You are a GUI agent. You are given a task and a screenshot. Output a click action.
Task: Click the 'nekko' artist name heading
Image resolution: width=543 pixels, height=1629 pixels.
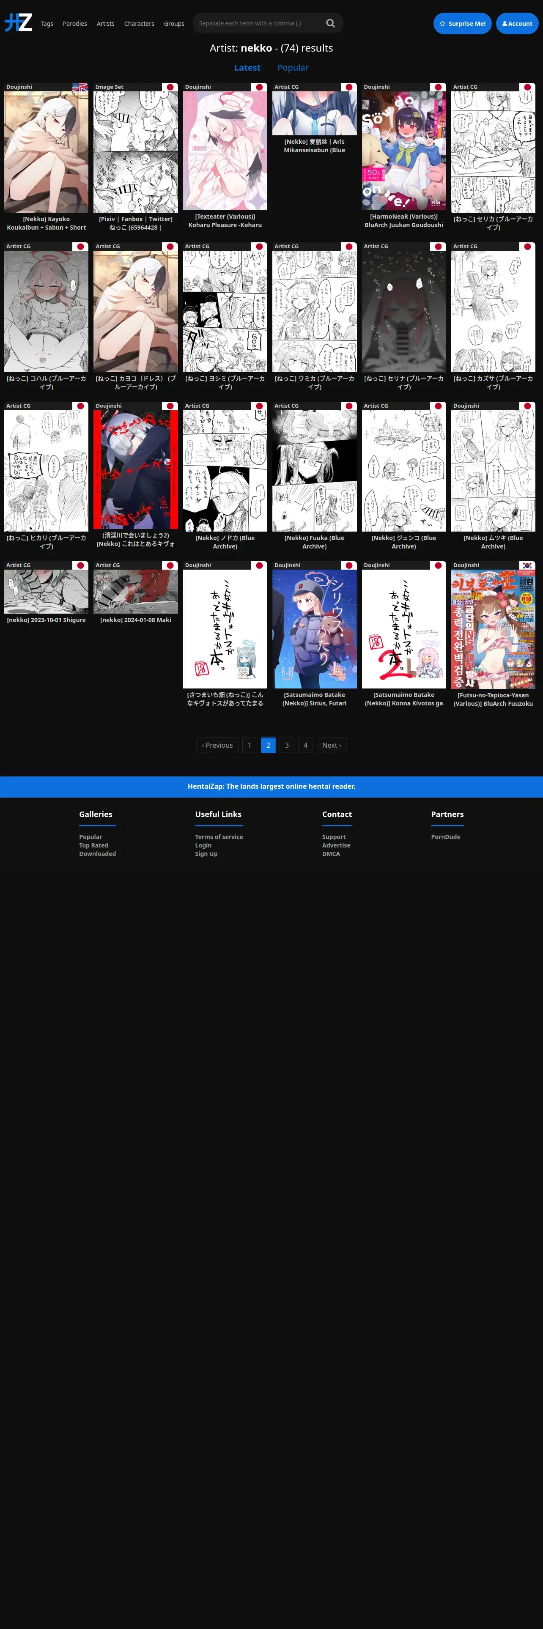(256, 48)
